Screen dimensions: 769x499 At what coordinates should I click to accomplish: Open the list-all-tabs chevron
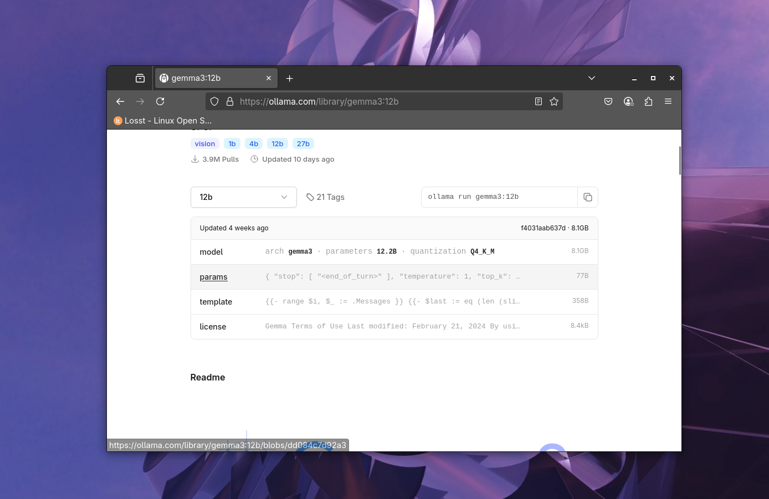[591, 78]
